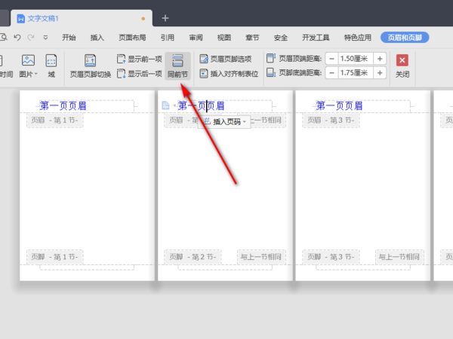This screenshot has height=339, width=453.
Task: Expand the 图片 dropdown arrow
Action: 36,75
